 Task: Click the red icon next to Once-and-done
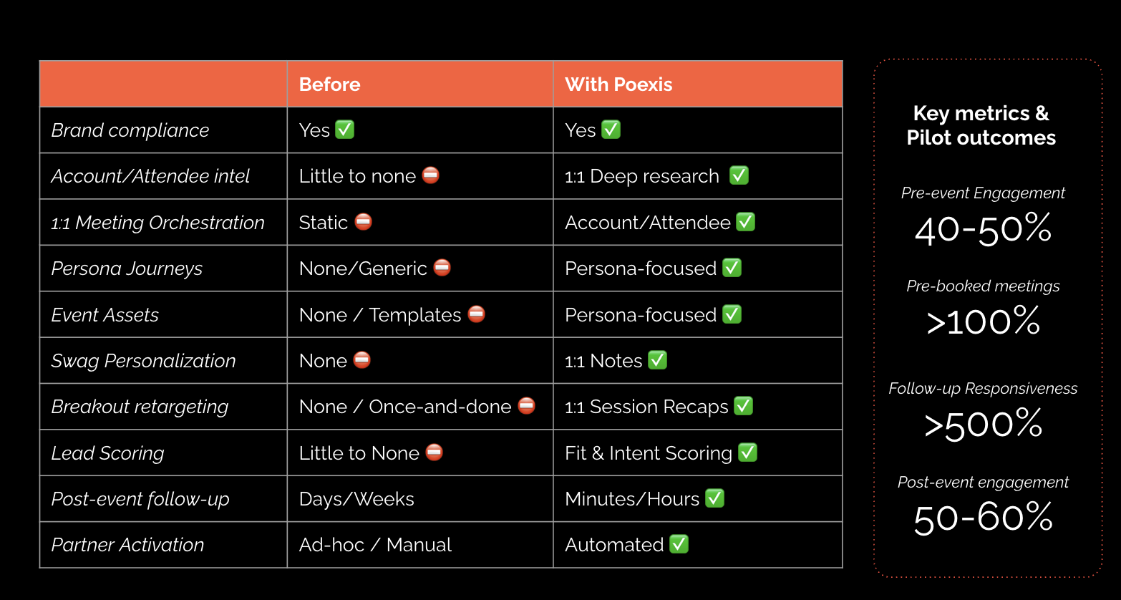[x=527, y=406]
